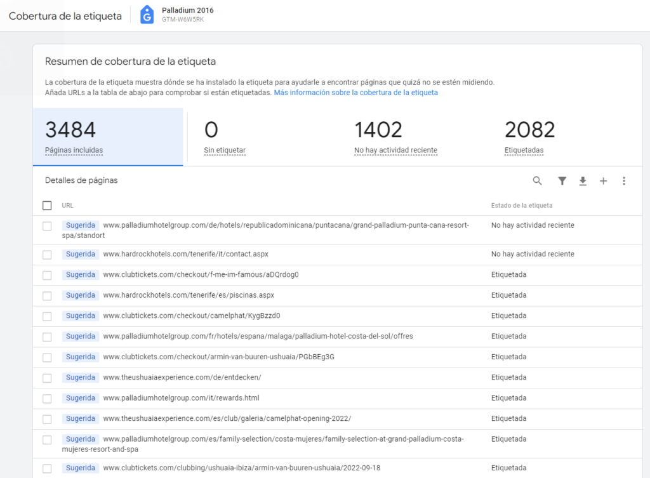Screen dimensions: 650x478
Task: Open the filter options for page details
Action: (562, 181)
